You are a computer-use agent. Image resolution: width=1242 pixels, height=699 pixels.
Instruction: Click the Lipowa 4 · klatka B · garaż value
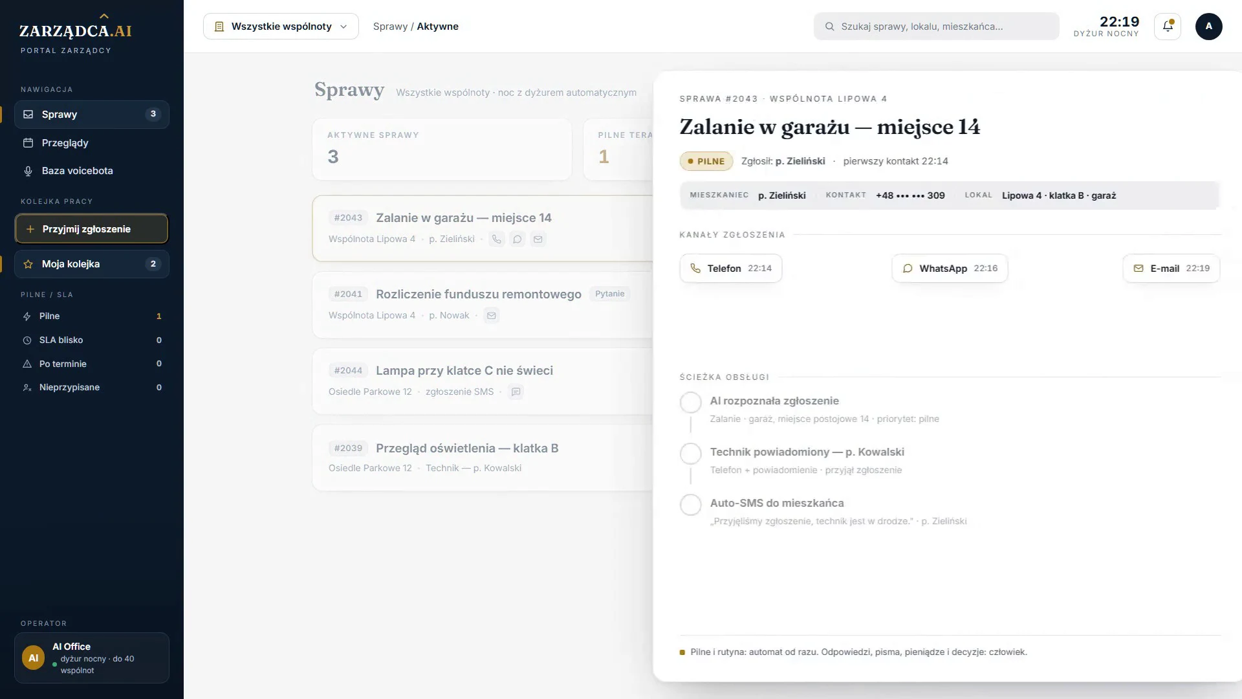(x=1059, y=195)
